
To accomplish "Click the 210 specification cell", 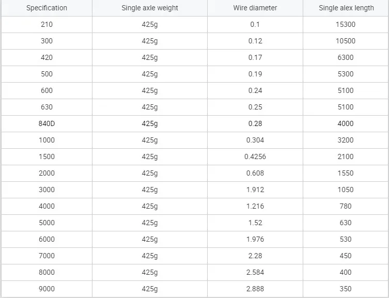I will 46,24.
